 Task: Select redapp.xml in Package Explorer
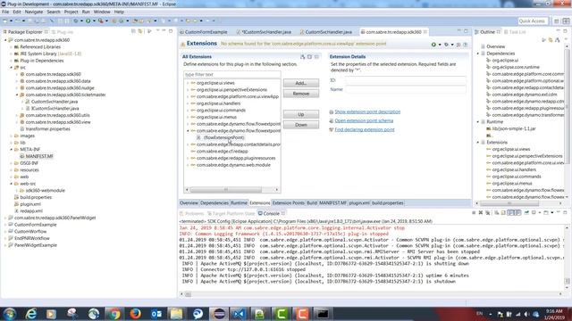click(31, 211)
